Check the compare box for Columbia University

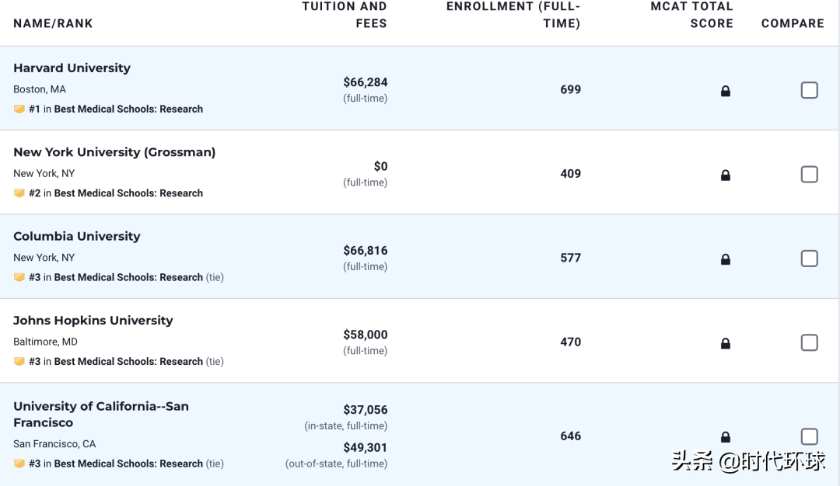coord(809,259)
